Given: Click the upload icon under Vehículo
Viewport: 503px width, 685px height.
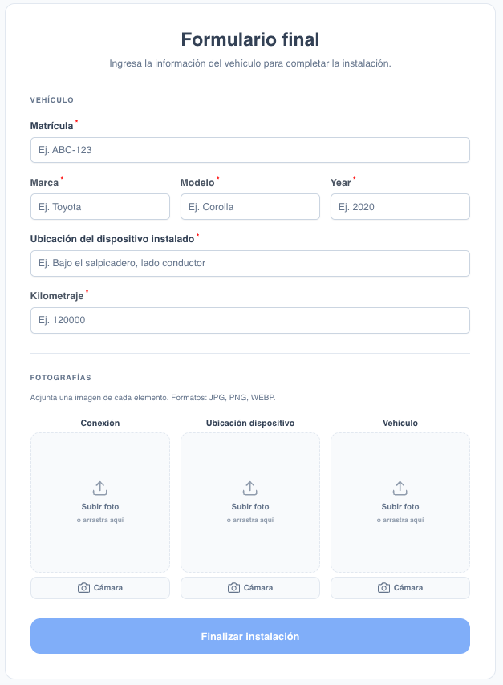Looking at the screenshot, I should [400, 488].
